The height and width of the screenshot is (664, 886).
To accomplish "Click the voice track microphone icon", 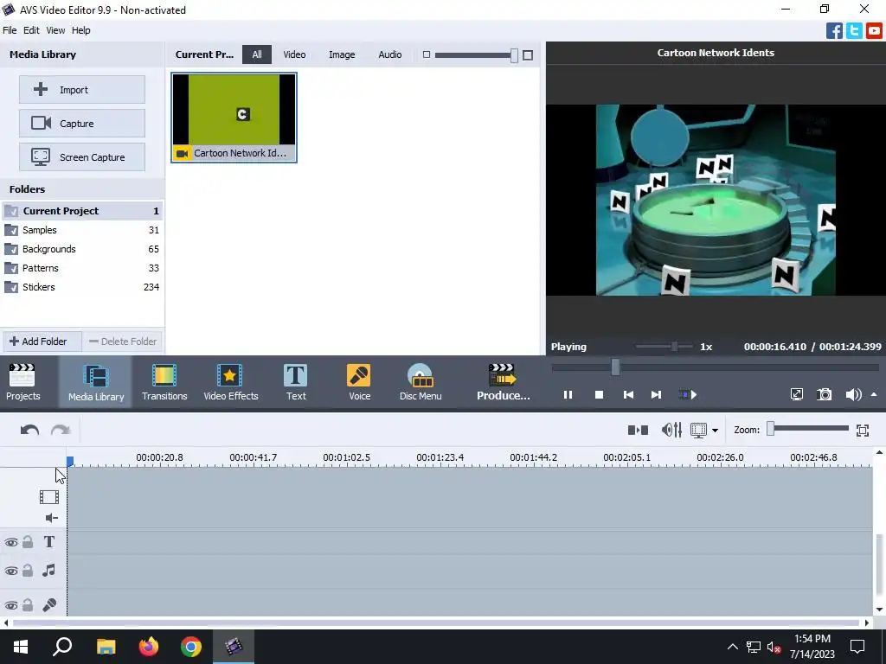I will 49,604.
